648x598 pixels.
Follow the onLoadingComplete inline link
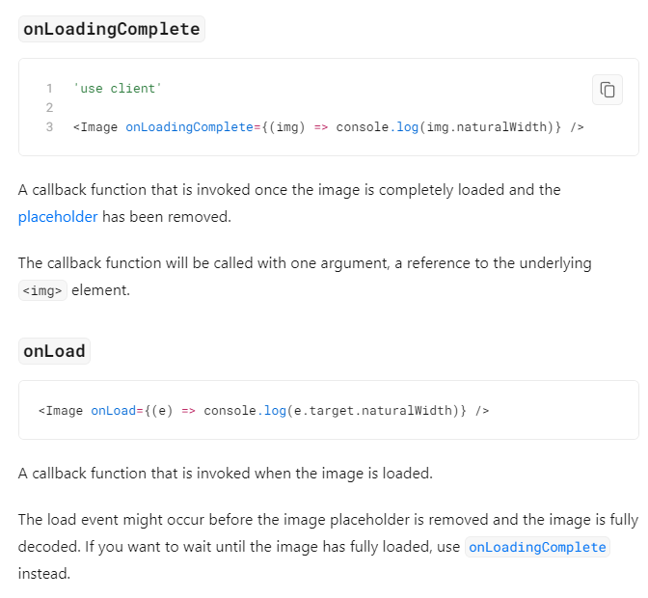coord(537,547)
